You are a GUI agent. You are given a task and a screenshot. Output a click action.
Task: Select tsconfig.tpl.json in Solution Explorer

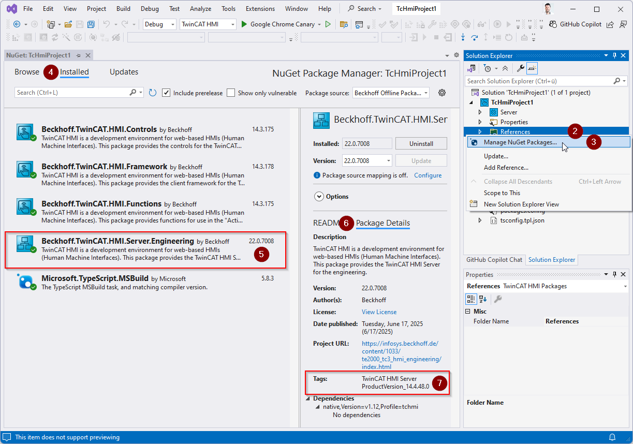point(522,220)
